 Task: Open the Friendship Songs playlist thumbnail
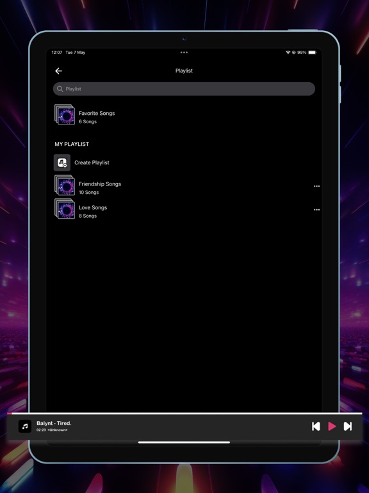[65, 185]
